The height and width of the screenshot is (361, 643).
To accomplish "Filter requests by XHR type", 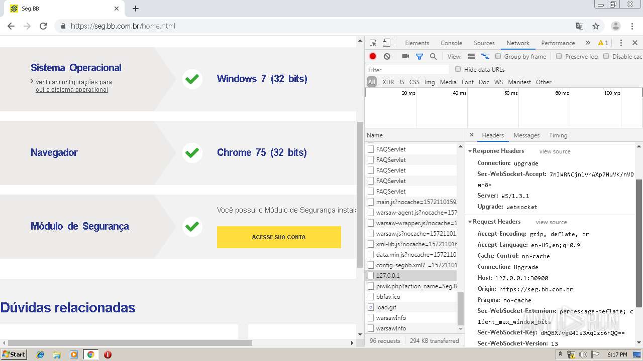I will (388, 82).
